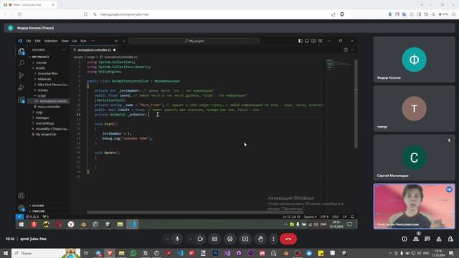Open the Meet meeting details info icon
This screenshot has height=258, width=459.
pos(404,239)
